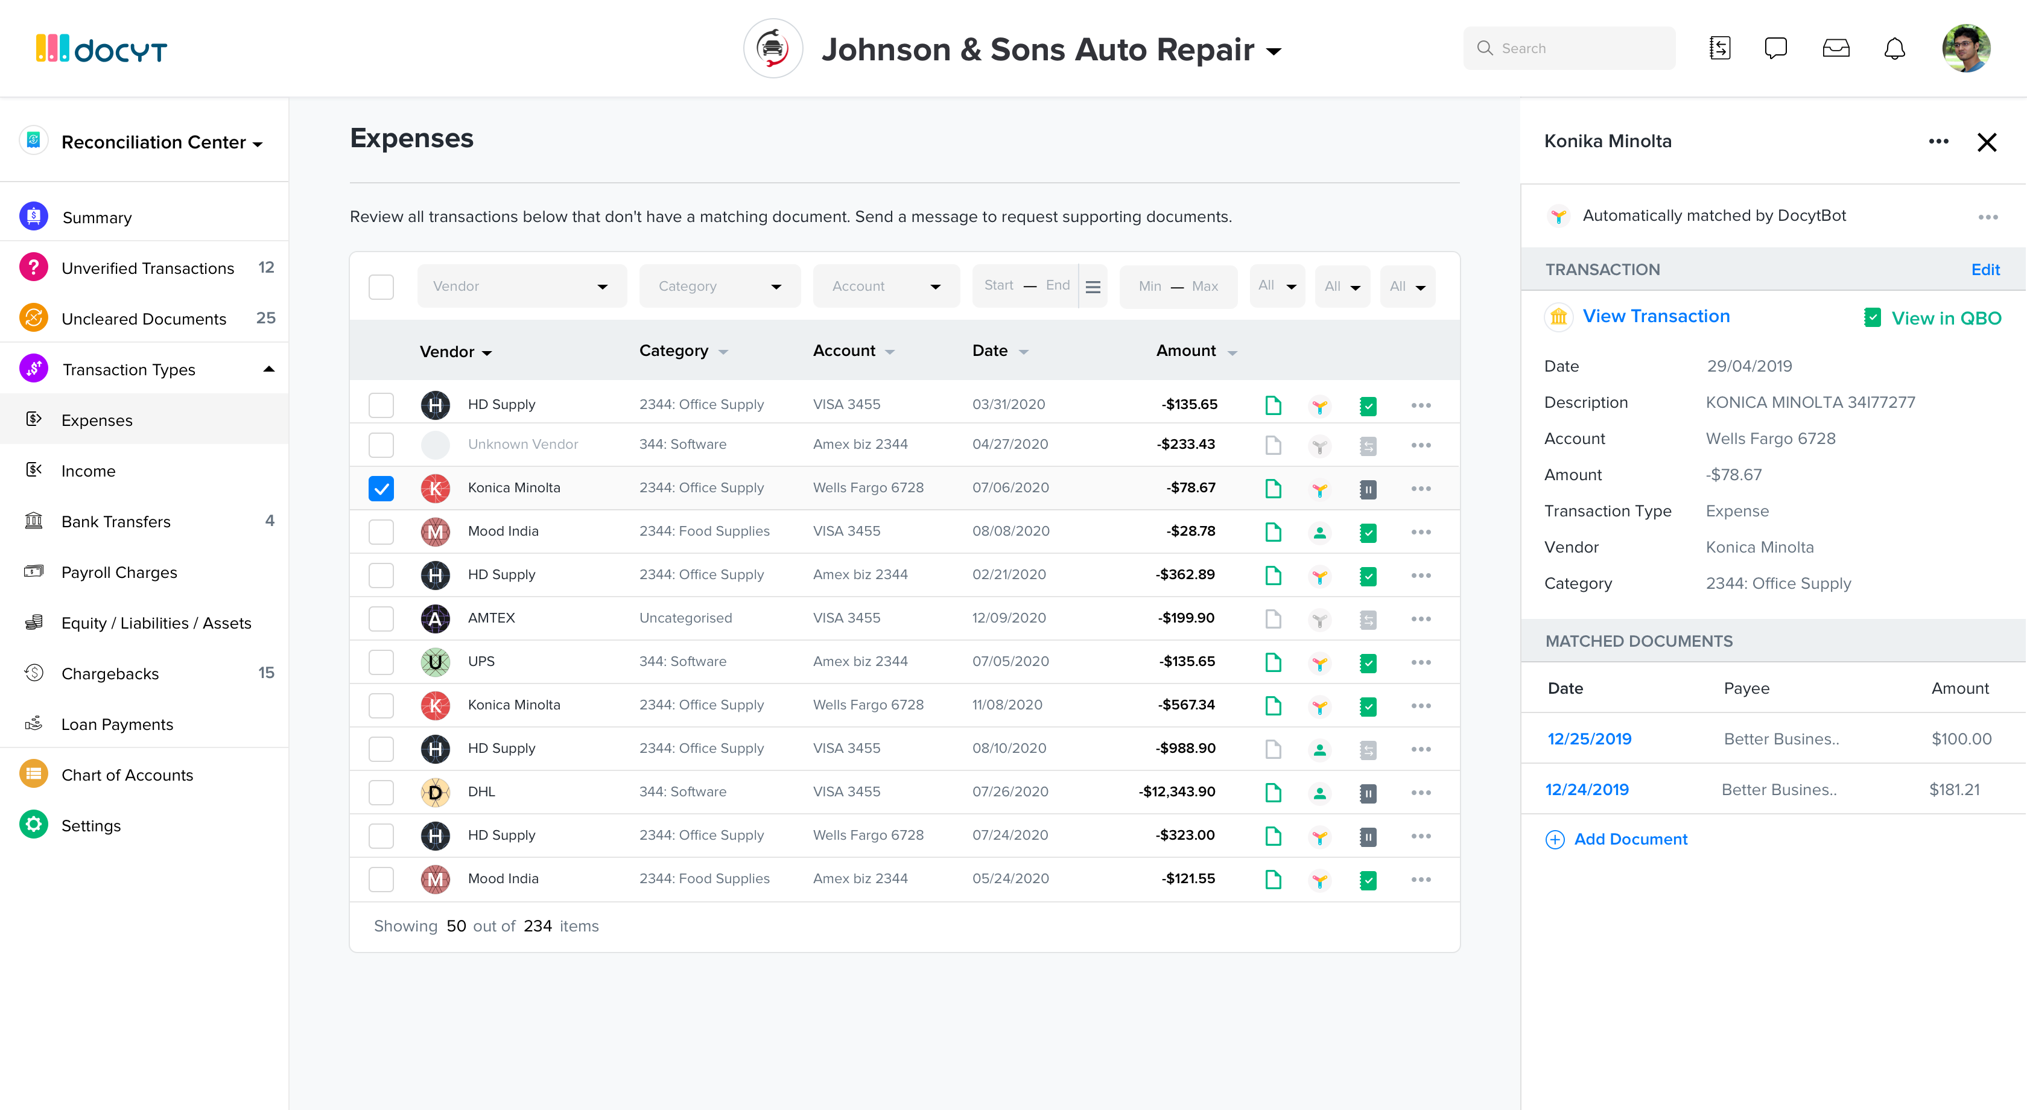The height and width of the screenshot is (1110, 2027).
Task: Check the Unknown Vendor row checkbox
Action: pos(381,445)
